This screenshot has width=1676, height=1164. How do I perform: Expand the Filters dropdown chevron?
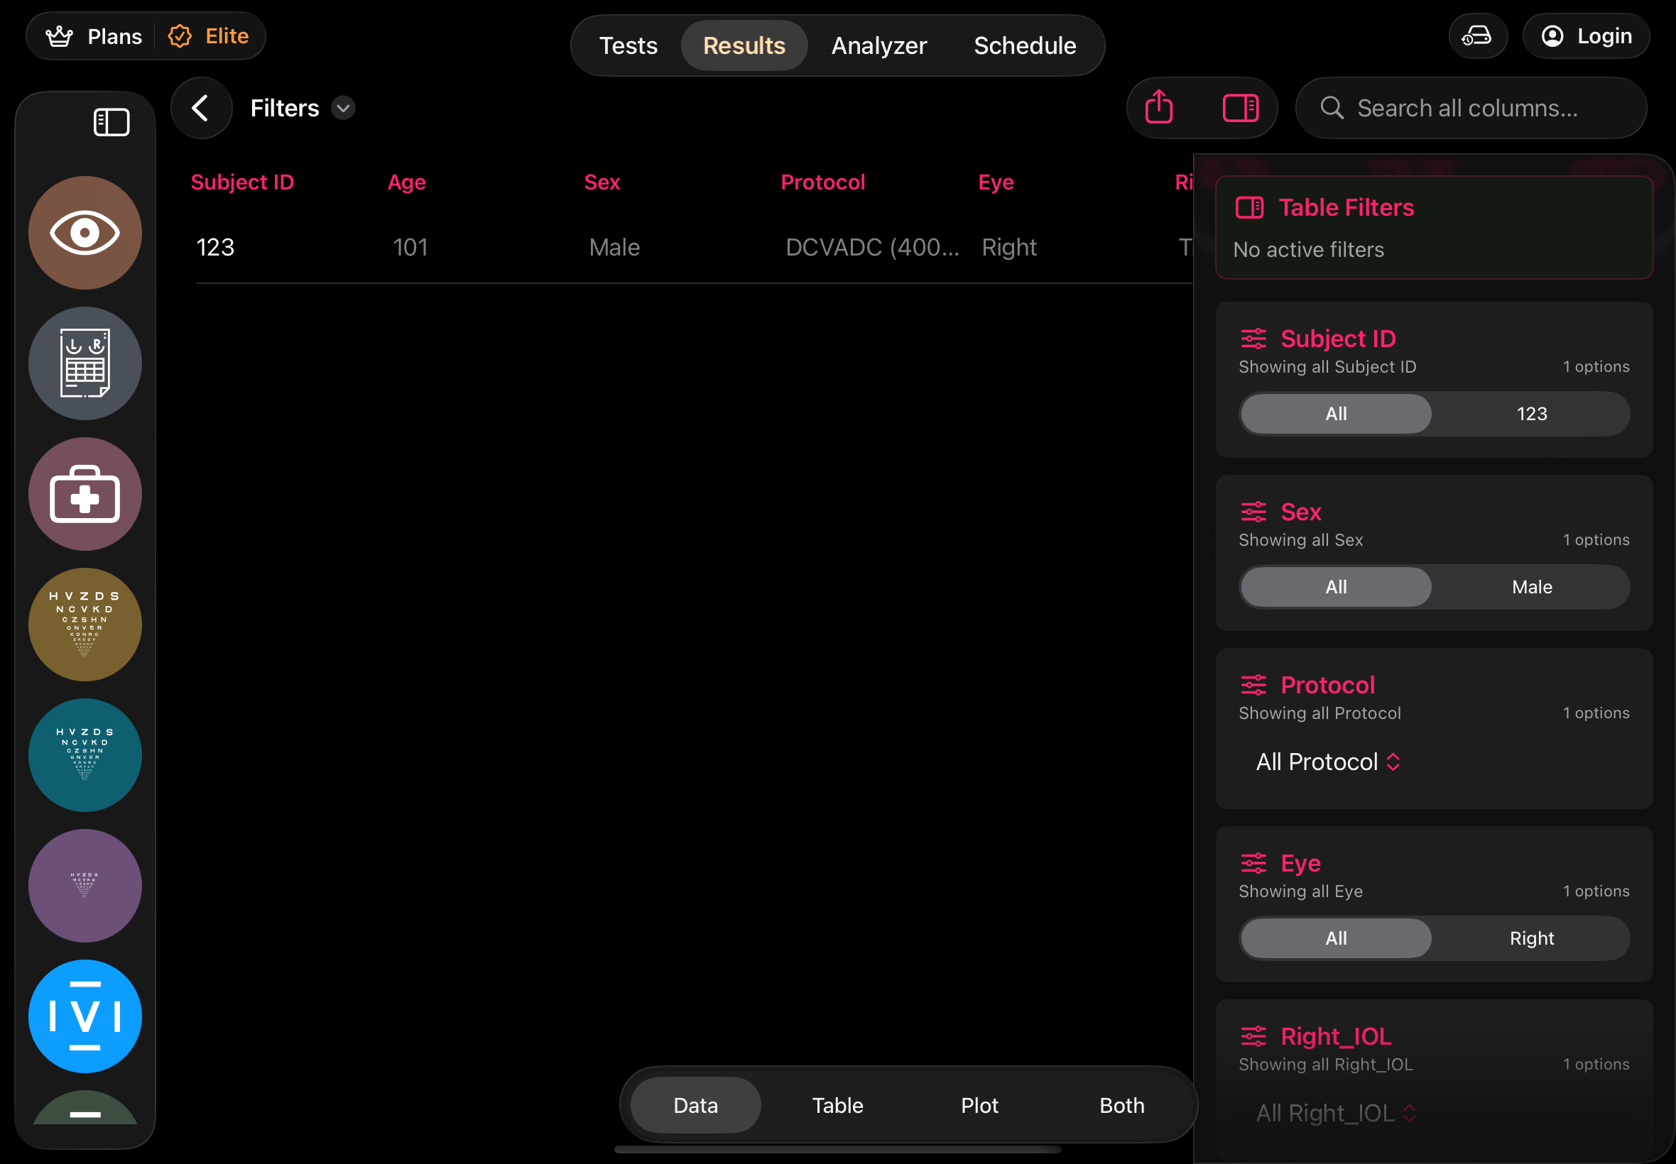tap(343, 108)
